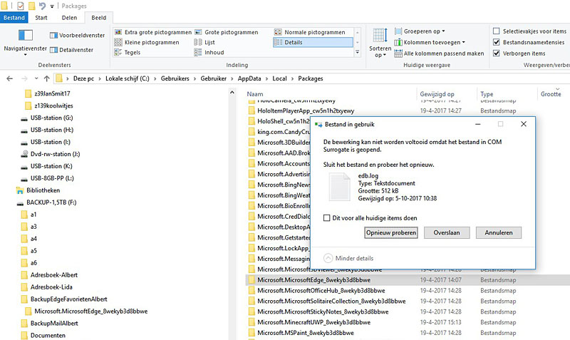
Task: Choose the Inhoud layout
Action: (209, 52)
